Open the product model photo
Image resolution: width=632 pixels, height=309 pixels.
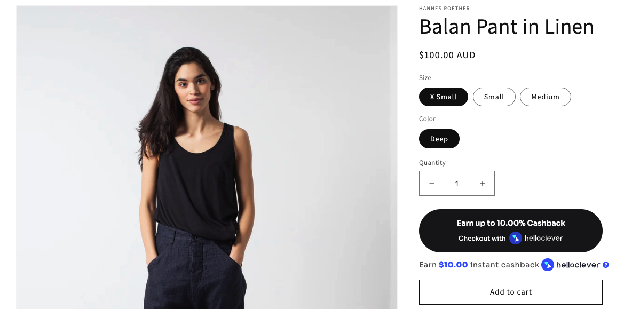[x=207, y=157]
